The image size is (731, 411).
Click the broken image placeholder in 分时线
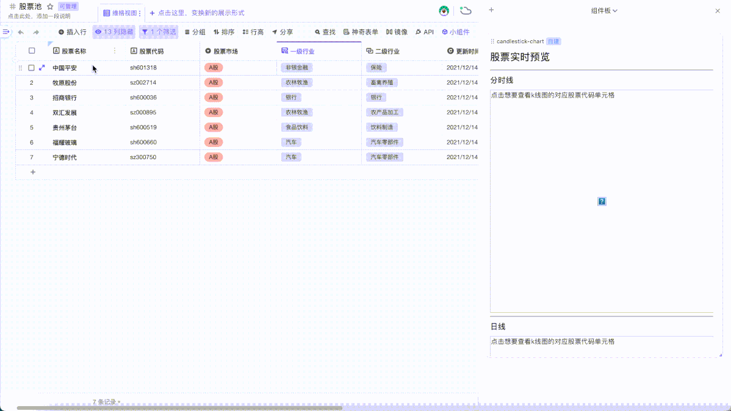tap(602, 201)
